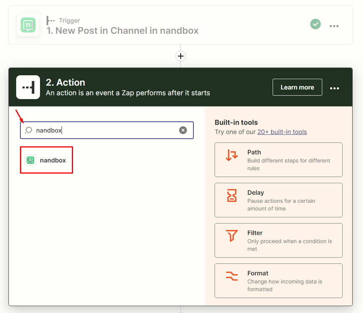Open the New Post in Channel trigger step
The image size is (363, 313).
122,31
